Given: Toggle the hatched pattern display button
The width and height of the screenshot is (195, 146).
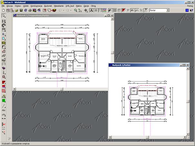Looking at the screenshot, I should pos(115,10).
